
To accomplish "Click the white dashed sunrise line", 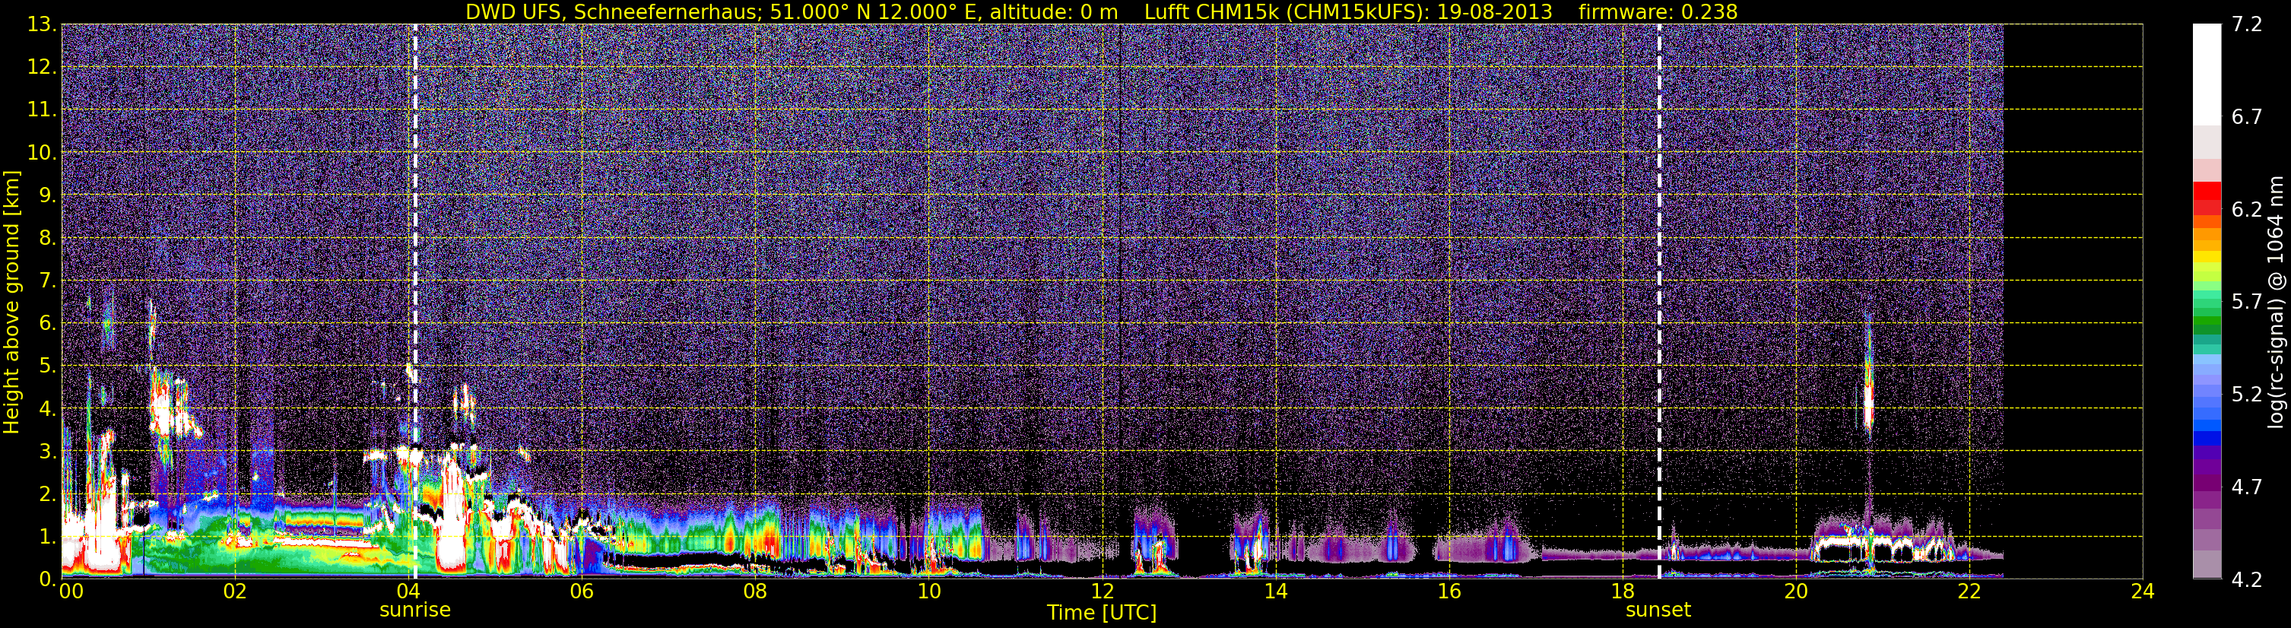I will (414, 302).
